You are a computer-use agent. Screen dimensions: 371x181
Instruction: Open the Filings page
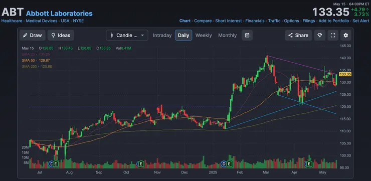point(309,21)
